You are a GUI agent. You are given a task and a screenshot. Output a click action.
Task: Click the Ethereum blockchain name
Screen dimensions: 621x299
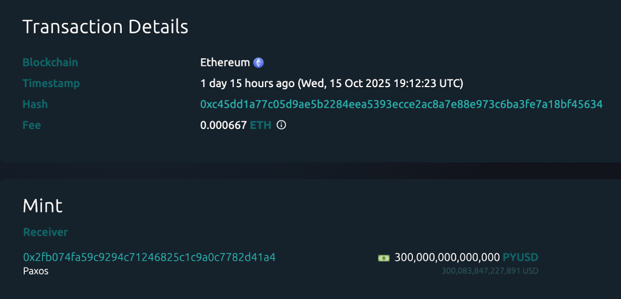click(225, 62)
